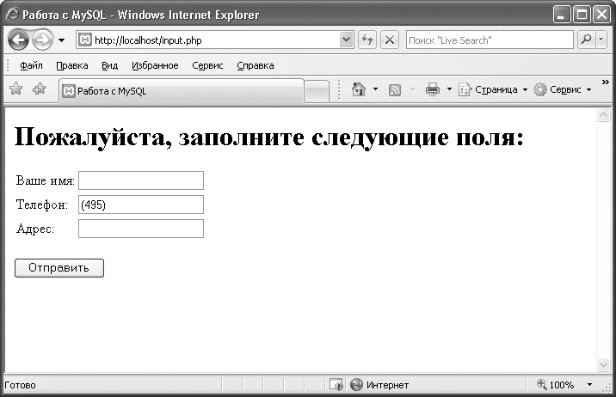Open the Файл menu
This screenshot has height=397, width=616.
click(x=31, y=65)
